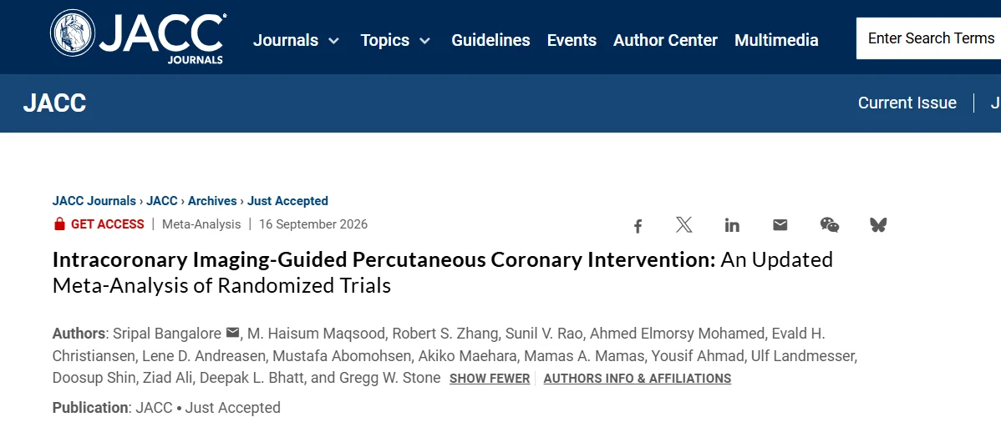Expand the Topics dropdown menu
The image size is (1001, 422).
click(395, 40)
